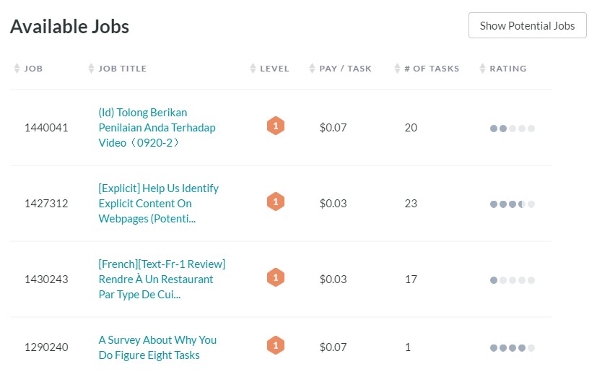Click rating dots for job 1440041

(512, 129)
